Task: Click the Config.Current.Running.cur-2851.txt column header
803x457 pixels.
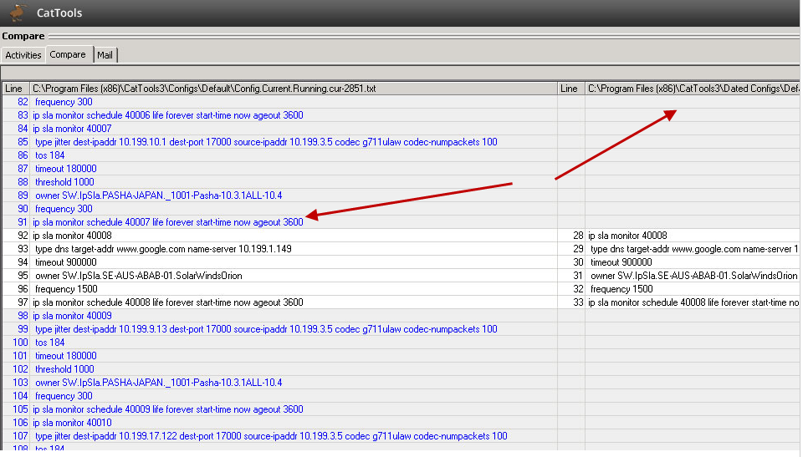Action: (293, 89)
